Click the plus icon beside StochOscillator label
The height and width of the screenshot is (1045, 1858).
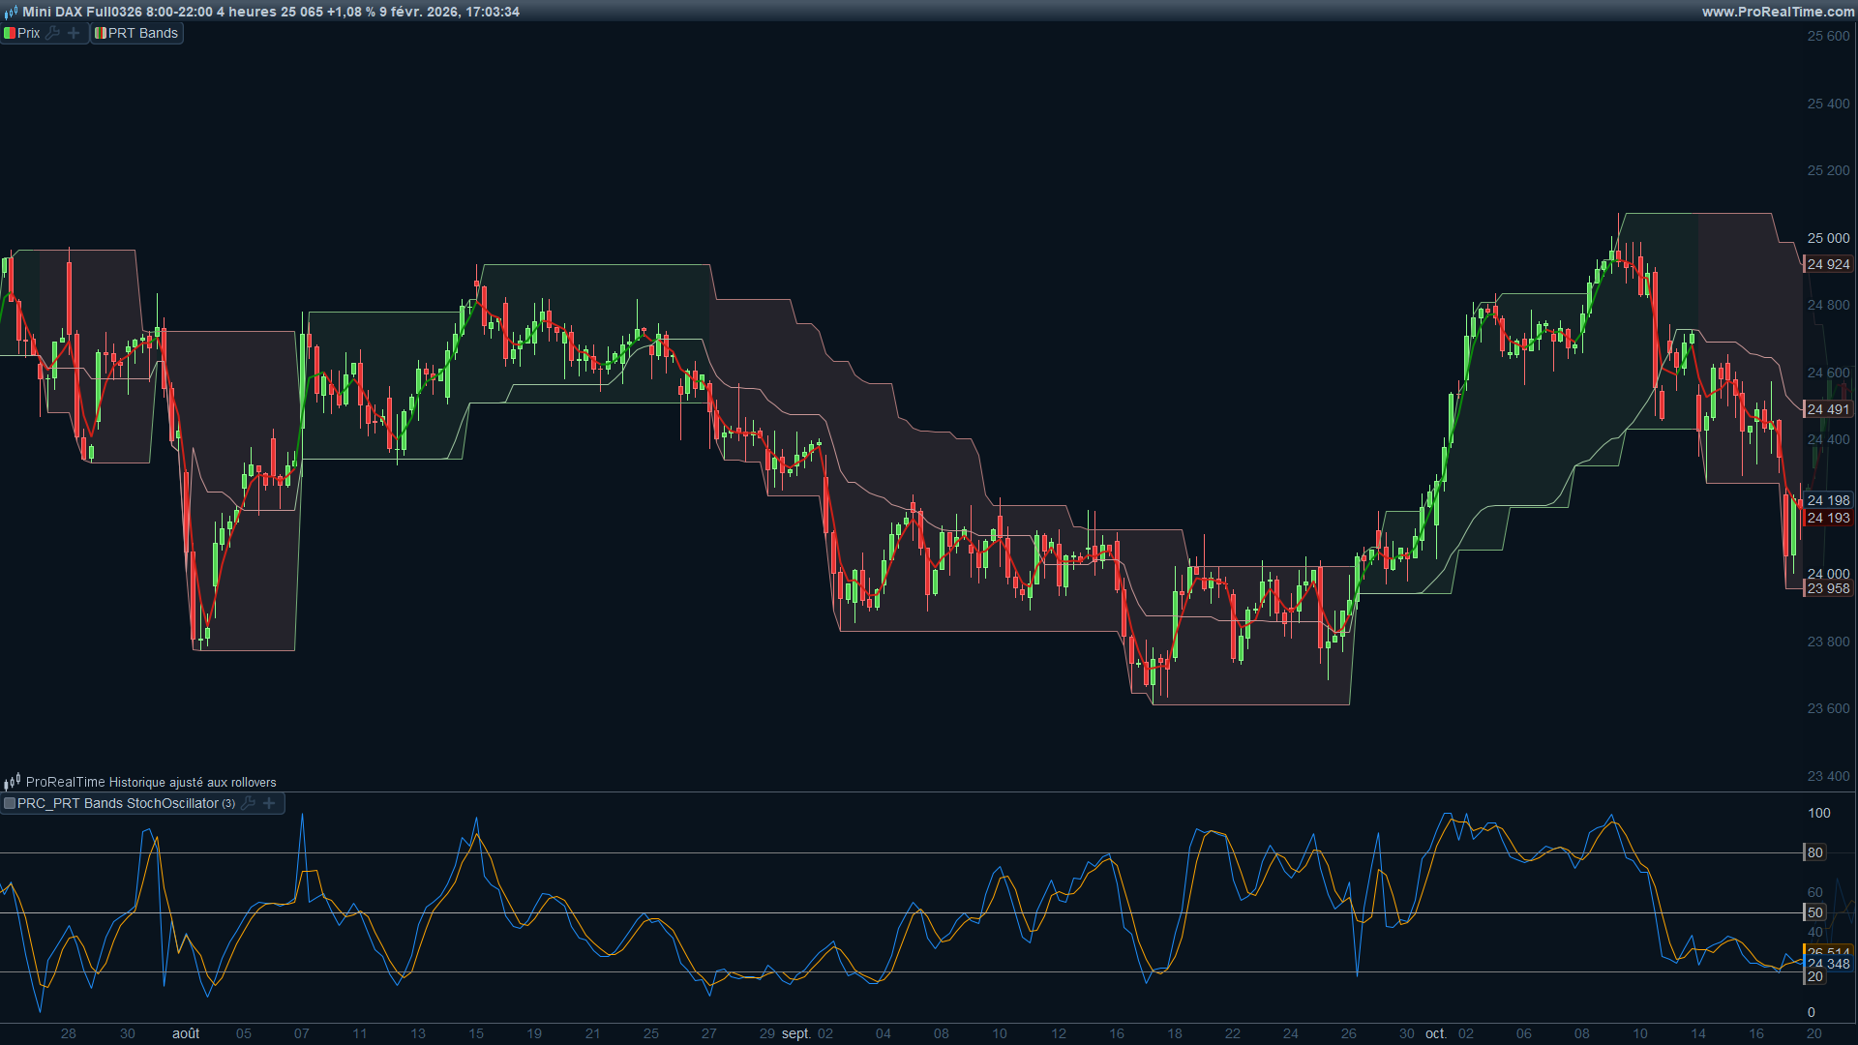point(270,803)
